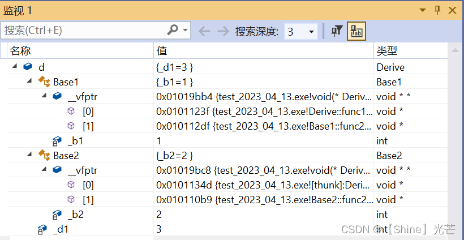Click the cube icon of Base1's __vfptr
The height and width of the screenshot is (240, 464).
click(57, 96)
